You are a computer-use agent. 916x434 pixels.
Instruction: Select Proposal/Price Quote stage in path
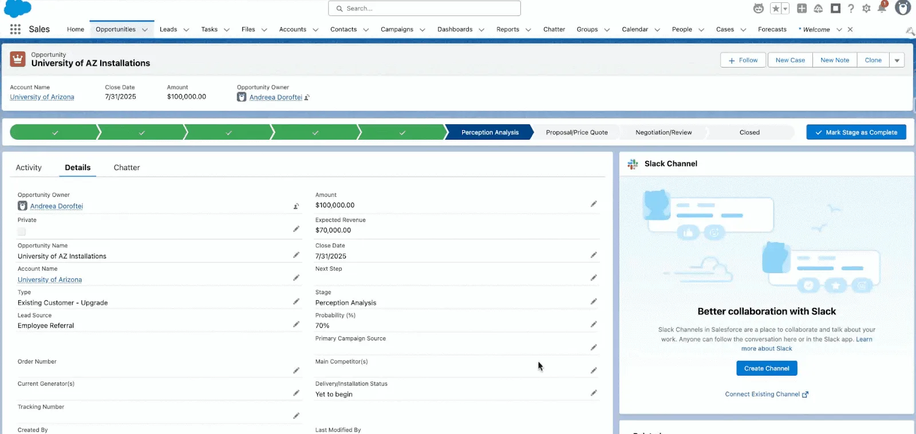pyautogui.click(x=577, y=132)
